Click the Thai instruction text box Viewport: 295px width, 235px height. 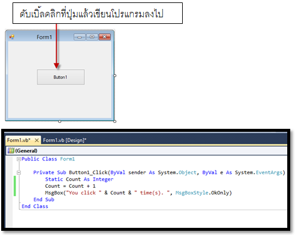(97, 13)
